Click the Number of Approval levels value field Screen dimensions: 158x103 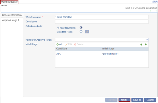coord(100,40)
